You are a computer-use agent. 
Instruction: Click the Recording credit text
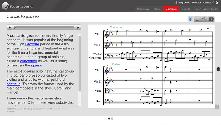(x=37, y=110)
